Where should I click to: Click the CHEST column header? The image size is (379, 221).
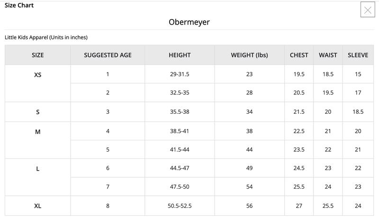click(299, 55)
